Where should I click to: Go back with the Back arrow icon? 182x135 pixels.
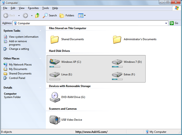tap(6, 15)
